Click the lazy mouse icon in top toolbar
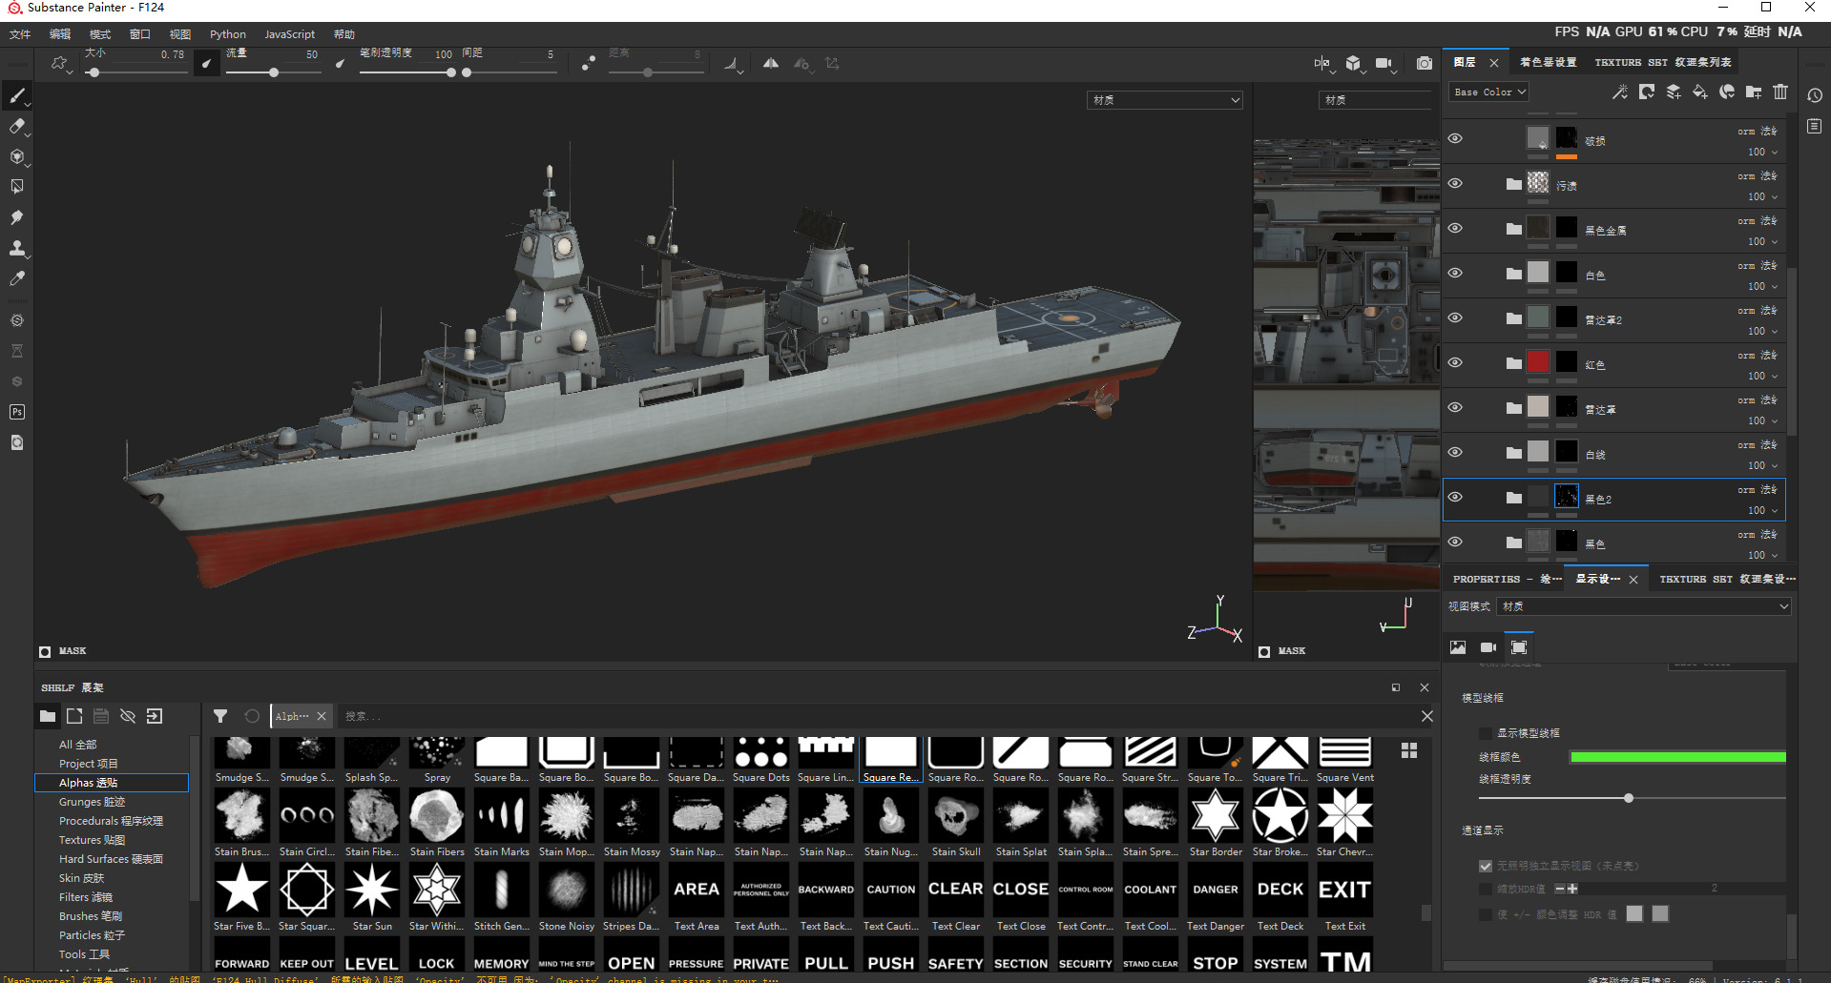Screen dimensions: 1831x983 pos(588,63)
